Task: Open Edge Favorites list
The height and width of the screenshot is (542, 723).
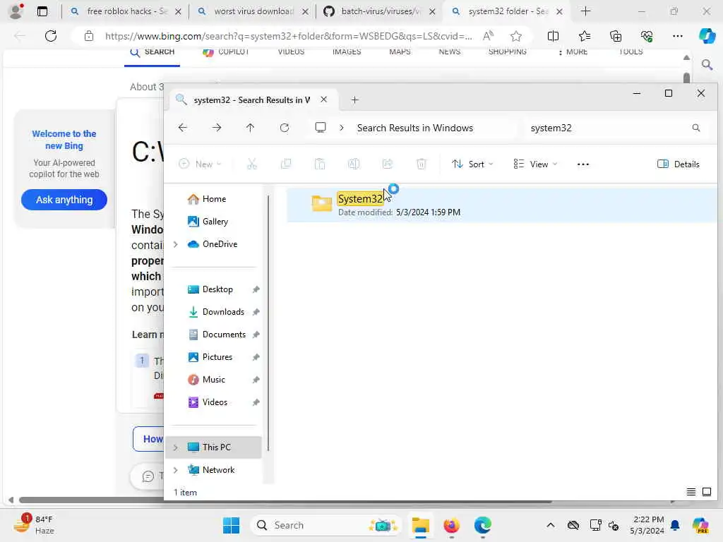Action: pos(584,35)
